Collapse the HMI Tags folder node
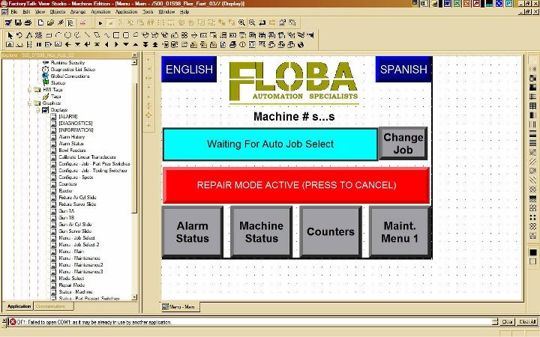 [x=29, y=89]
